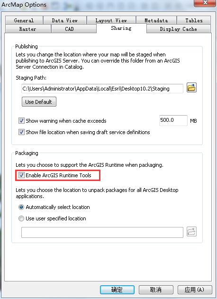This screenshot has height=299, width=217.
Task: Confirm with the 确定 button
Action: (x=117, y=290)
